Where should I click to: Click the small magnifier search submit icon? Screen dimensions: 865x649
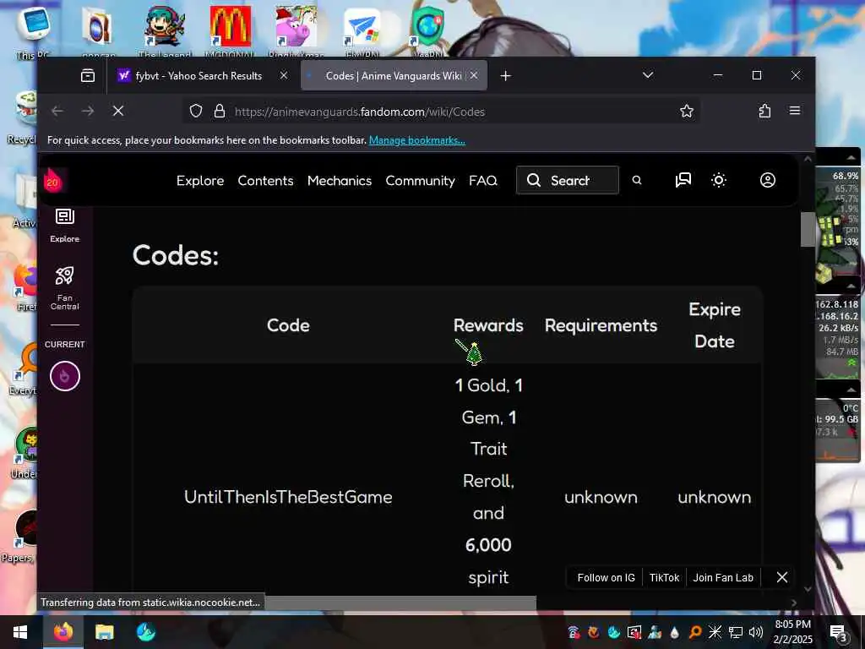637,180
